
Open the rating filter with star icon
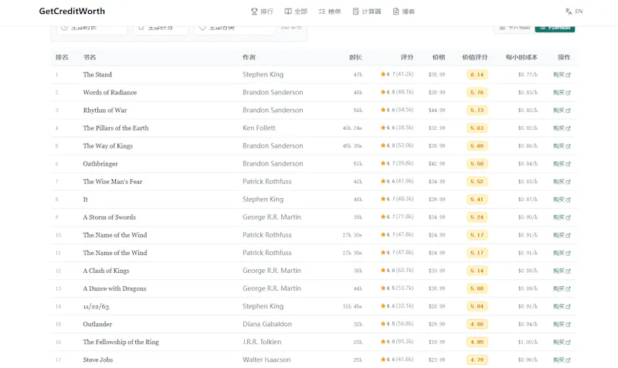pos(161,29)
